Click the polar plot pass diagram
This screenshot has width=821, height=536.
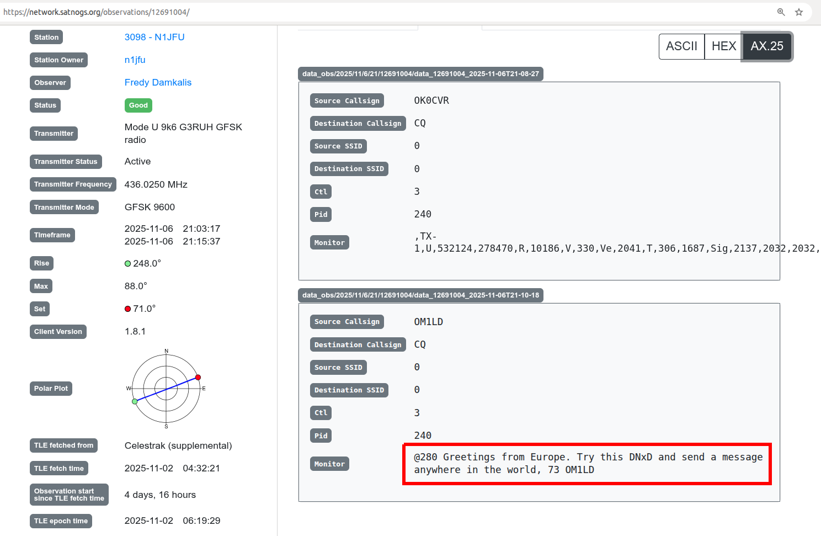pos(166,389)
